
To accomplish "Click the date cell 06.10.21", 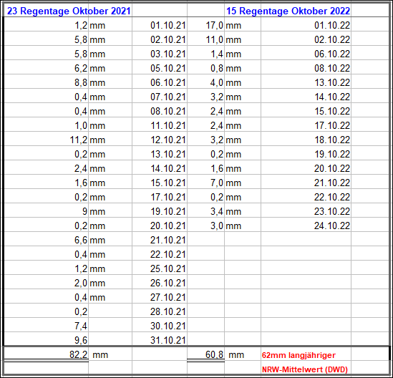I will 168,82.
